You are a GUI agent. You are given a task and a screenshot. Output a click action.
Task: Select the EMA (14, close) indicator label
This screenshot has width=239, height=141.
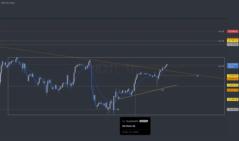click(7, 3)
